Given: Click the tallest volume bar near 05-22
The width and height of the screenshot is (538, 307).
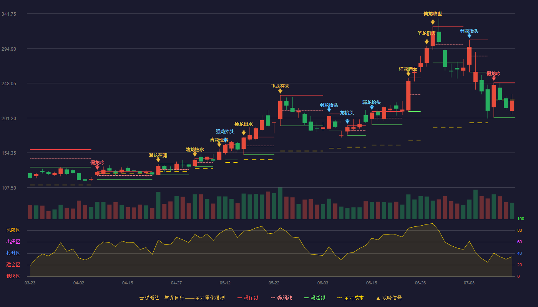Looking at the screenshot, I should click(x=280, y=203).
